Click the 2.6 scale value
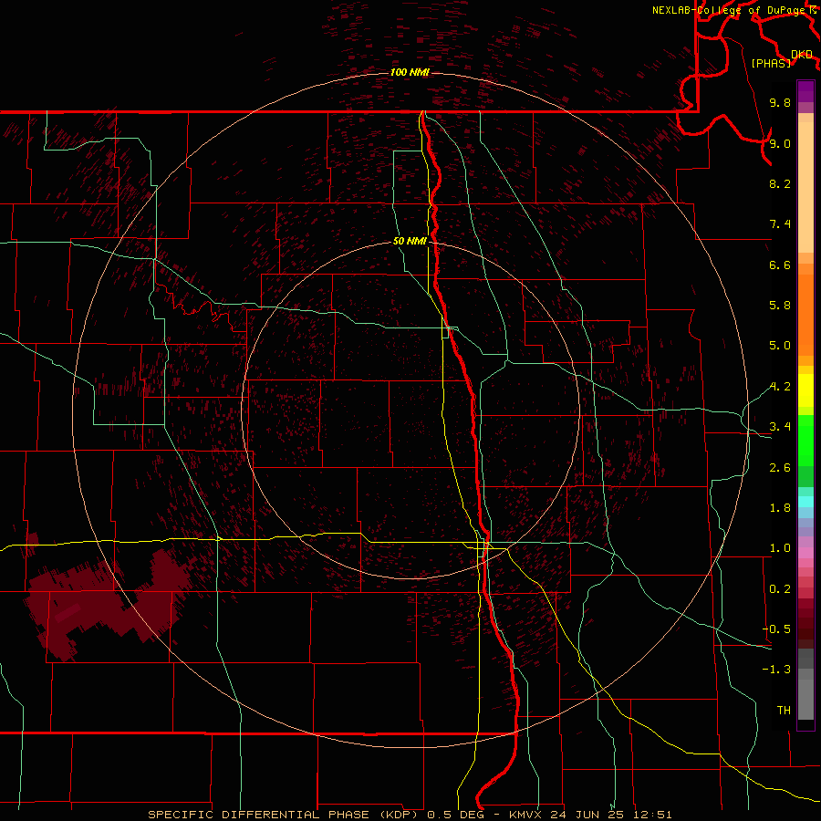The image size is (821, 821). click(x=780, y=468)
